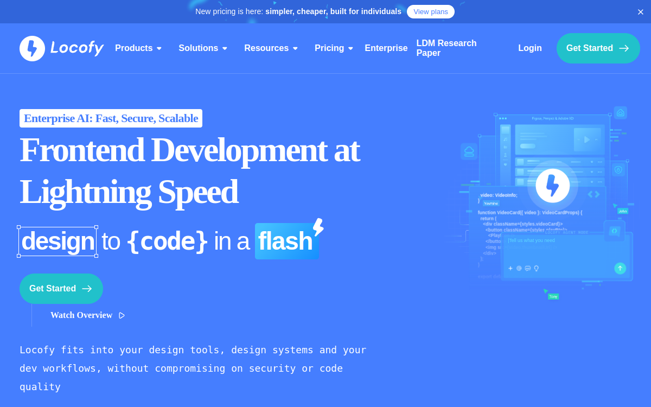Expand the Pricing dropdown menu
The height and width of the screenshot is (407, 651).
(x=334, y=48)
